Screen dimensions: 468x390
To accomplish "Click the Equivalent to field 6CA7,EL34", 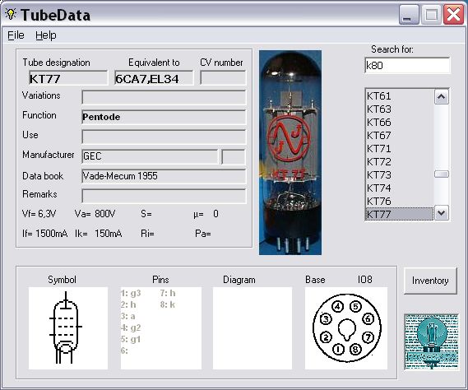I will click(154, 78).
